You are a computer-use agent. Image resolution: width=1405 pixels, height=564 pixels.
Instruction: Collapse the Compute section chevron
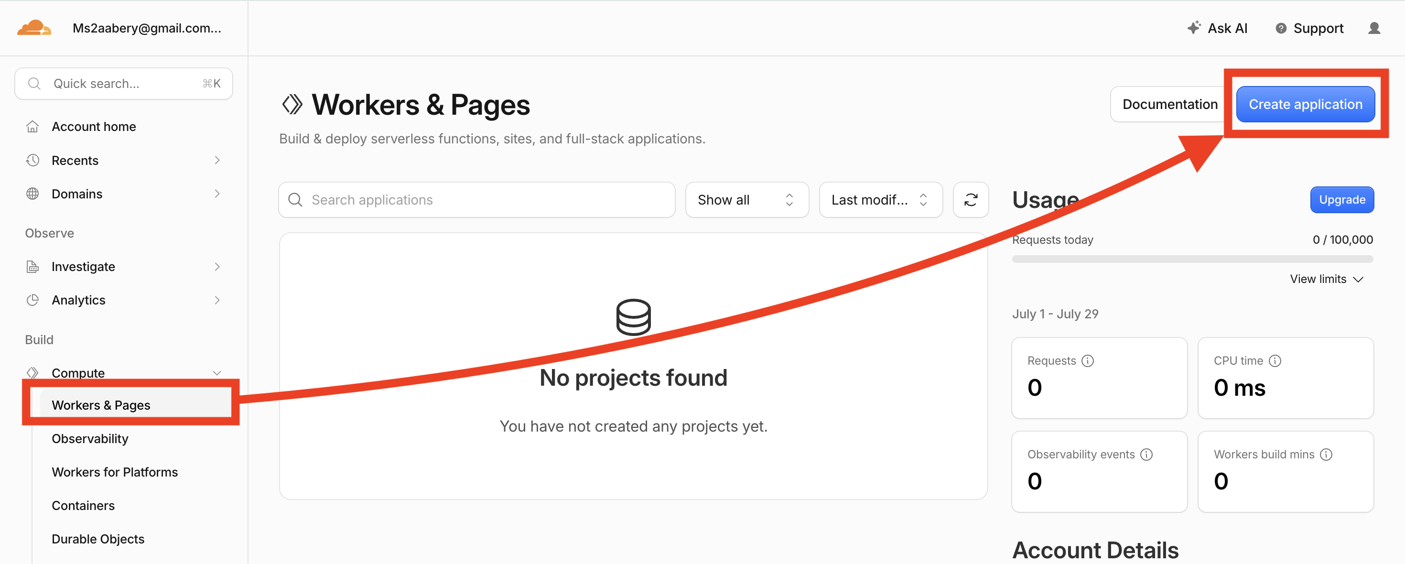click(217, 373)
